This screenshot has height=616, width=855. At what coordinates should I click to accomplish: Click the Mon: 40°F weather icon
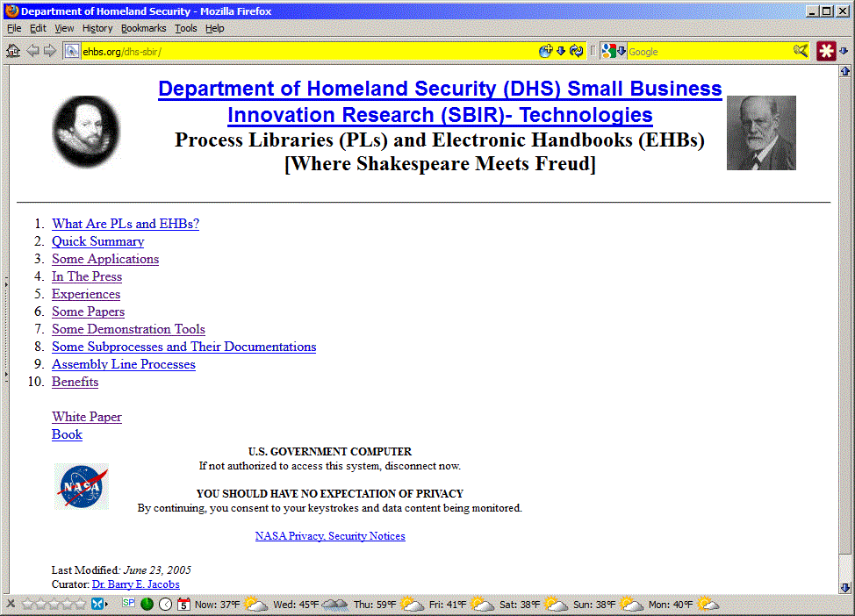coord(708,604)
